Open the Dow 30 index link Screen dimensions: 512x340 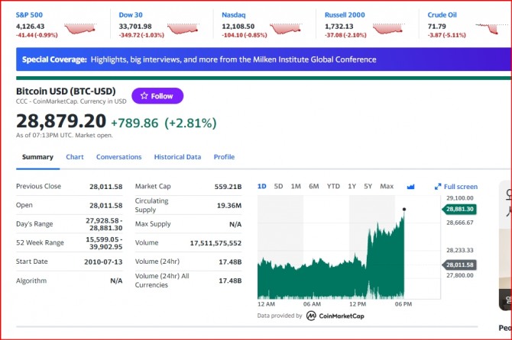131,15
